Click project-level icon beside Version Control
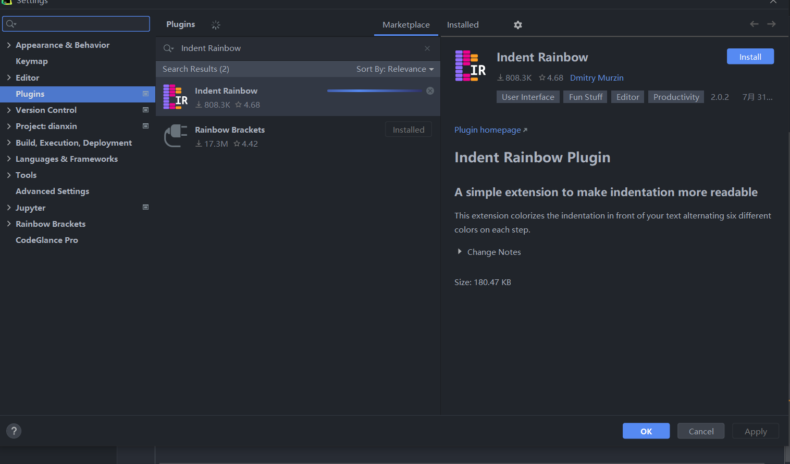The image size is (790, 464). pyautogui.click(x=146, y=110)
